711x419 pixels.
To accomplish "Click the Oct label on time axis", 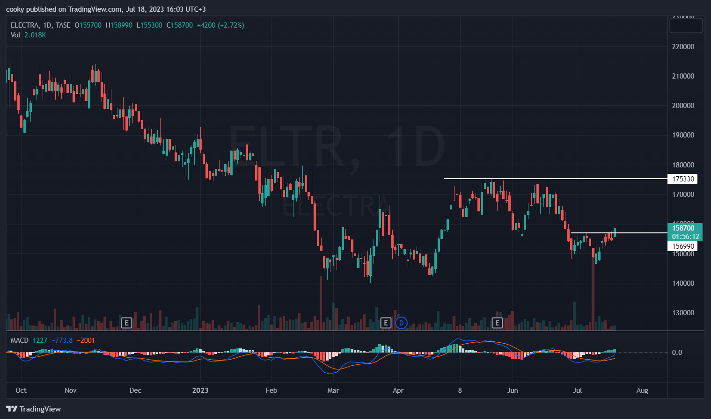I will (x=21, y=390).
